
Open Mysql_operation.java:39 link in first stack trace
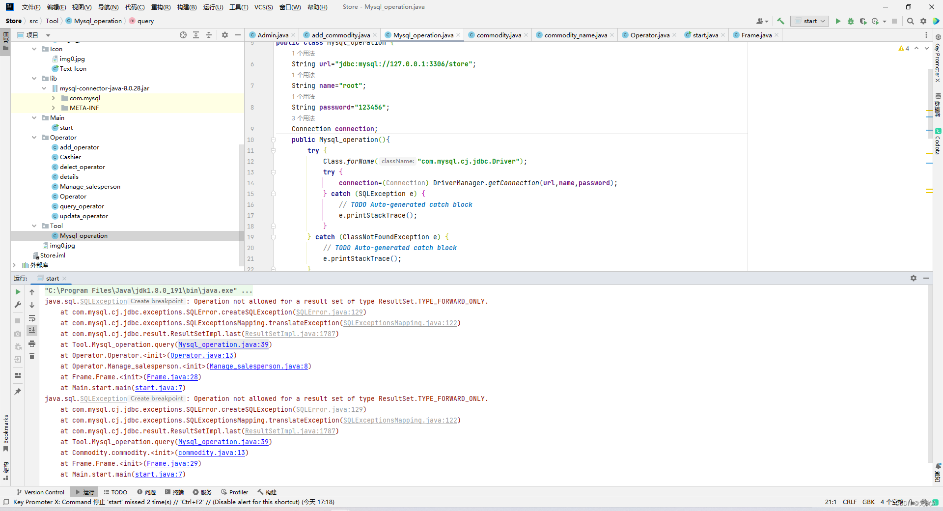pos(223,344)
